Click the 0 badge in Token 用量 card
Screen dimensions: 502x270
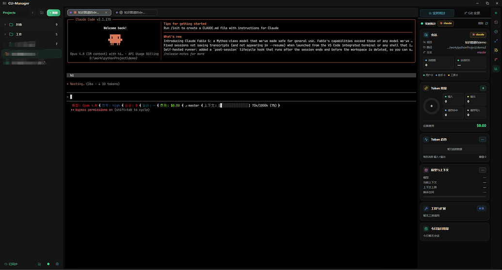[483, 88]
